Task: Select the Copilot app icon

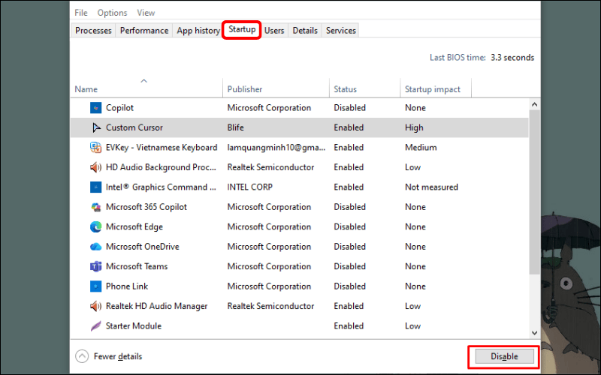Action: [95, 108]
